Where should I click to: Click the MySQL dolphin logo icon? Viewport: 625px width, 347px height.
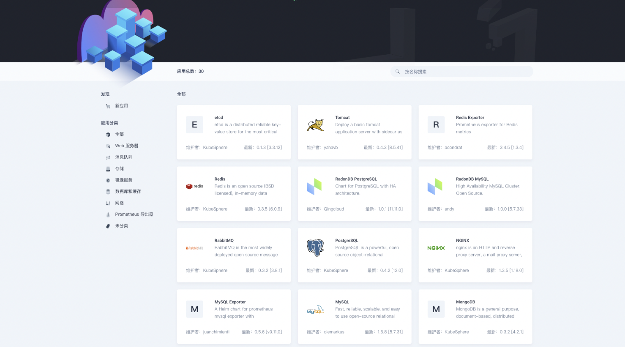(x=315, y=310)
